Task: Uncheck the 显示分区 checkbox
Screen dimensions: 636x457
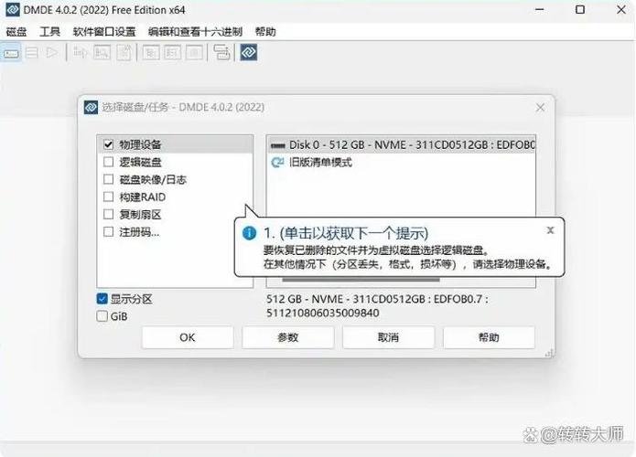Action: pyautogui.click(x=102, y=299)
